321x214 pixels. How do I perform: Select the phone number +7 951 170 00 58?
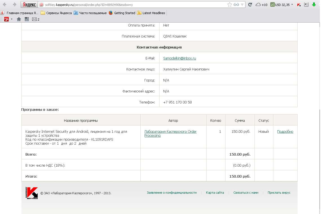[x=177, y=102]
